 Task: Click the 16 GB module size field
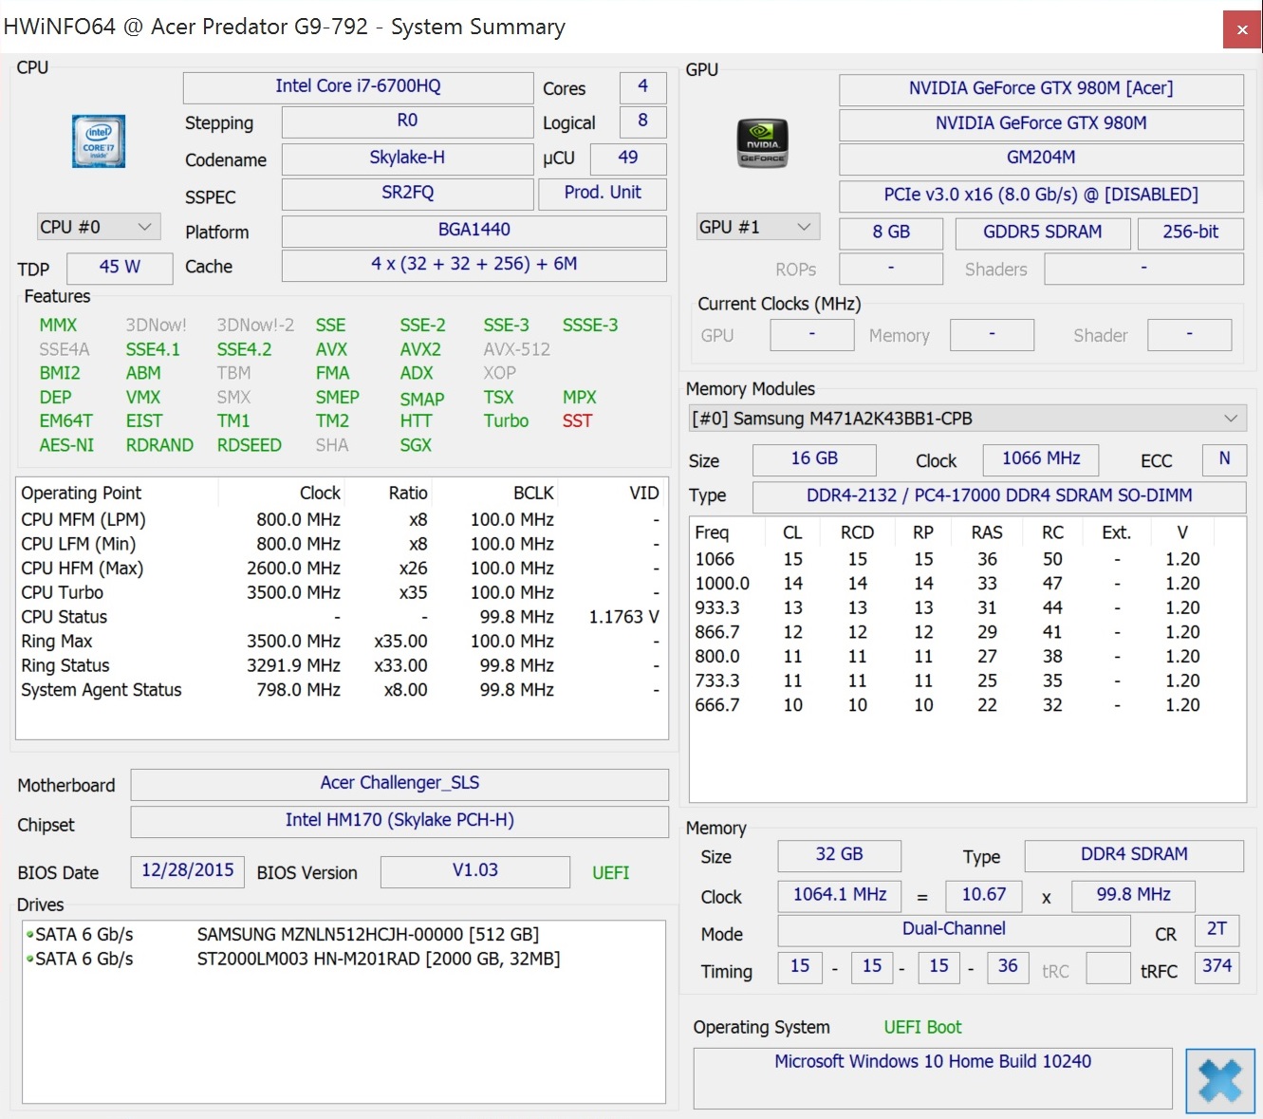coord(814,459)
